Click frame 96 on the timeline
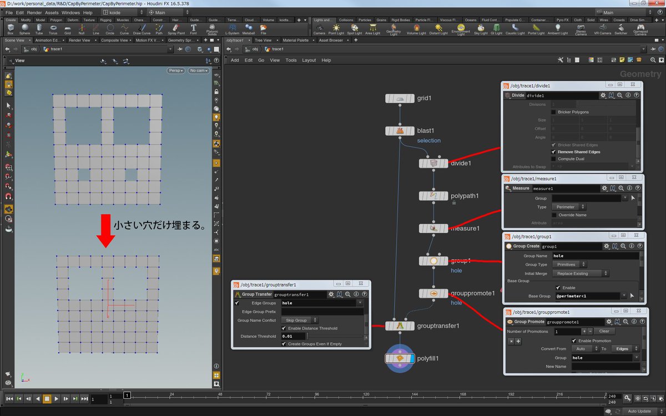 point(317,395)
